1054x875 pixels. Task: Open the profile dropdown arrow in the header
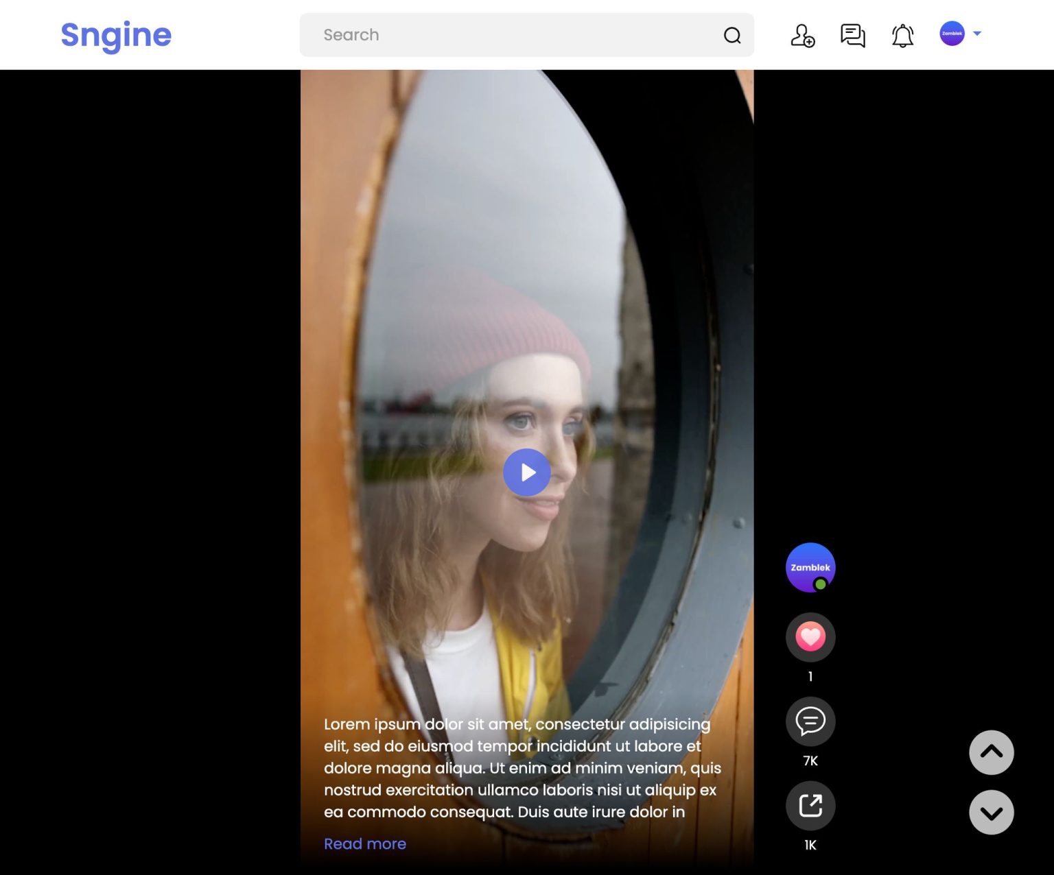[x=977, y=34]
